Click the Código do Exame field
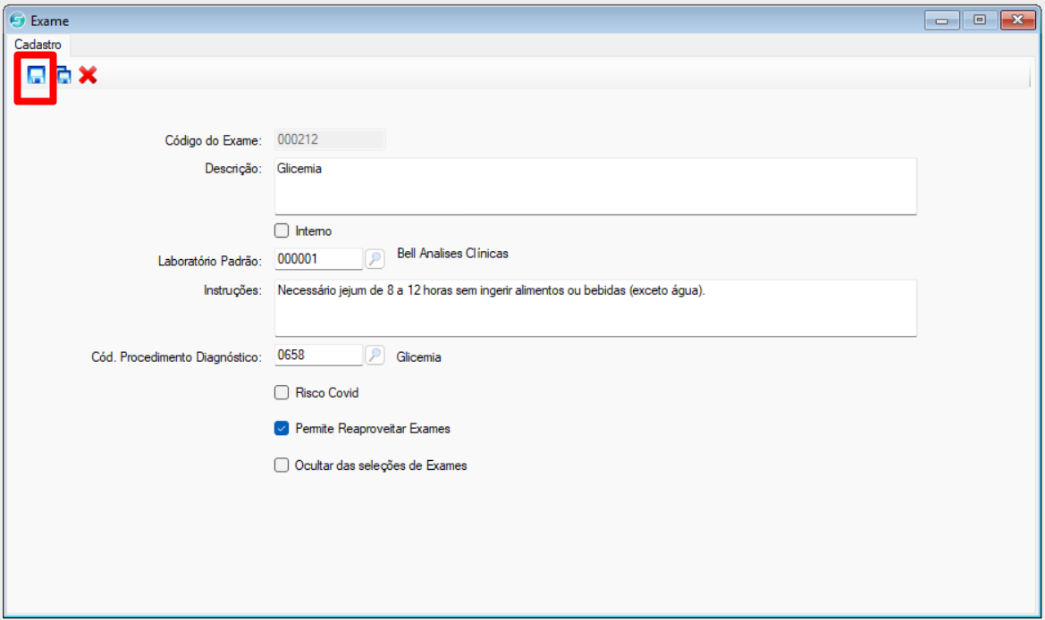 (330, 140)
